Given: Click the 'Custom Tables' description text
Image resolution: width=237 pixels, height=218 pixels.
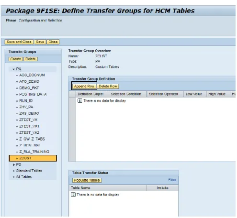Looking at the screenshot, I should pyautogui.click(x=107, y=67).
